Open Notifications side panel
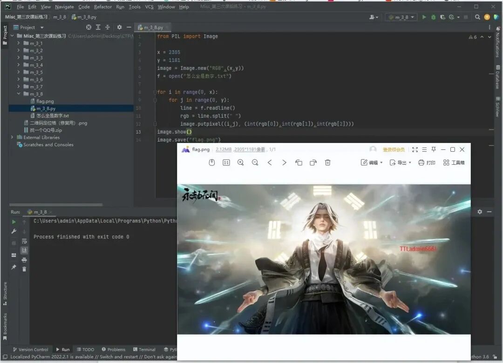503x363 pixels. (x=498, y=42)
